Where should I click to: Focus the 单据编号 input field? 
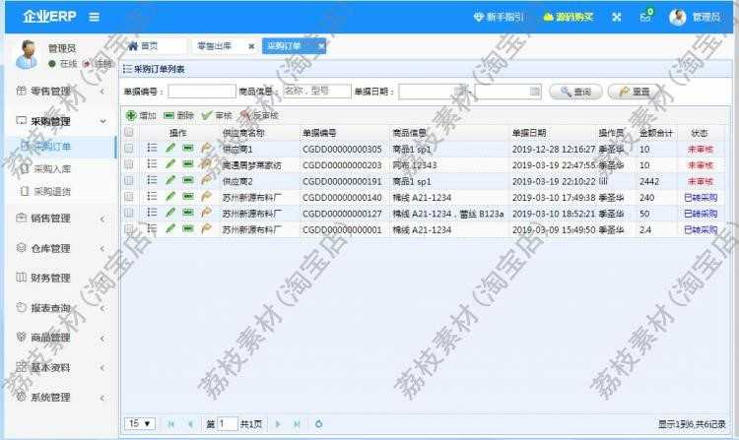pos(202,92)
